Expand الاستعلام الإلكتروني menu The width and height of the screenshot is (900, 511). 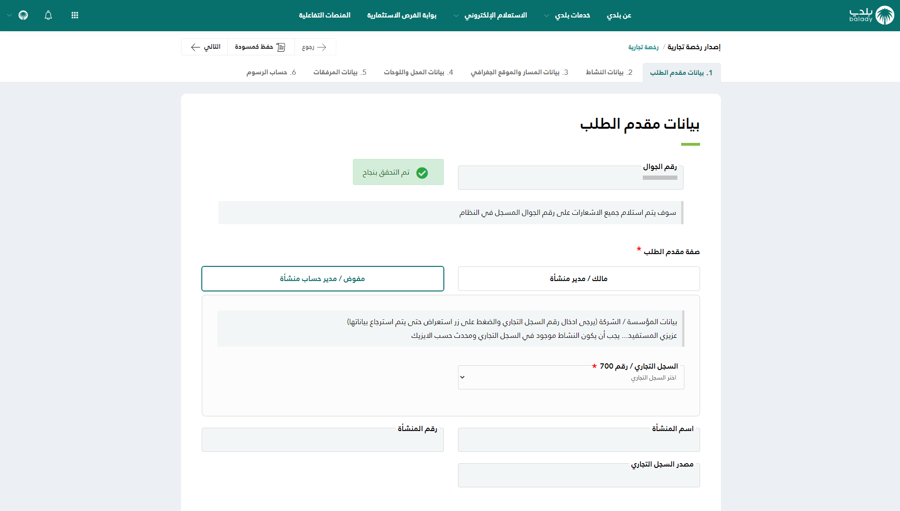(x=490, y=15)
